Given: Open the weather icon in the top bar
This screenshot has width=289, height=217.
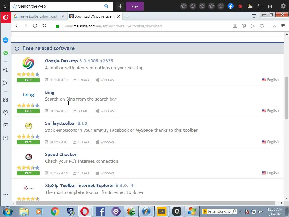Looking at the screenshot, I should pos(250,6).
